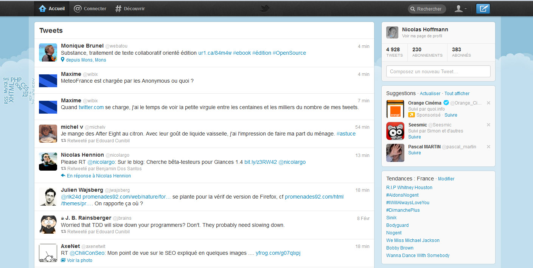Open the Nogent trend
Image resolution: width=533 pixels, height=268 pixels.
(x=394, y=233)
